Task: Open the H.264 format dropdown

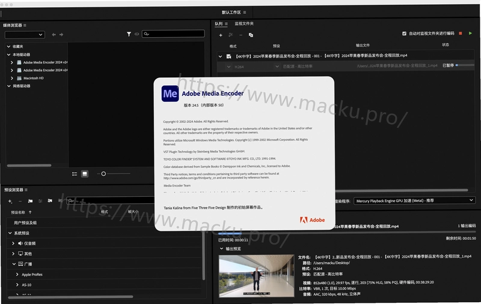Action: 228,67
